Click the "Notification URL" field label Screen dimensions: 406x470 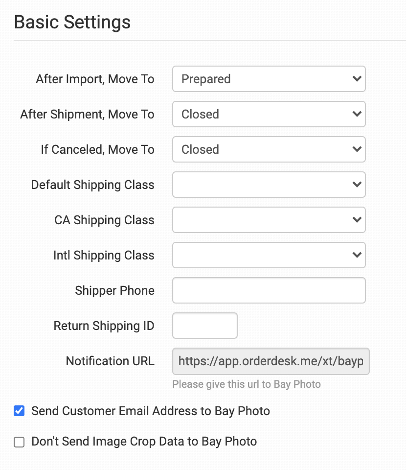tap(110, 361)
